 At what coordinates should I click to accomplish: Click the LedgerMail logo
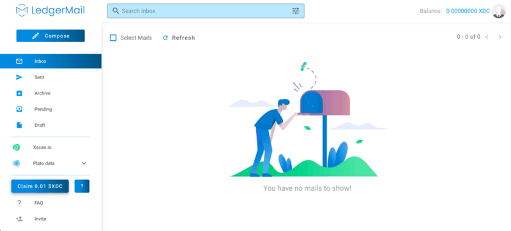pyautogui.click(x=50, y=10)
